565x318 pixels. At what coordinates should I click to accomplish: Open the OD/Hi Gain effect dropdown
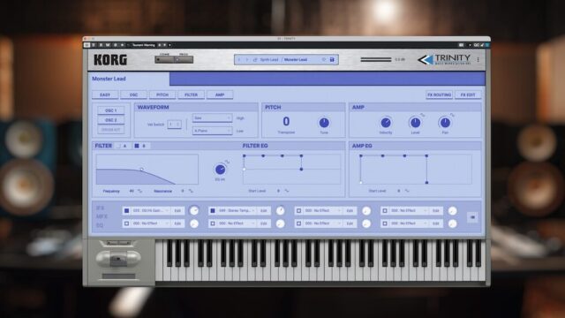point(151,210)
